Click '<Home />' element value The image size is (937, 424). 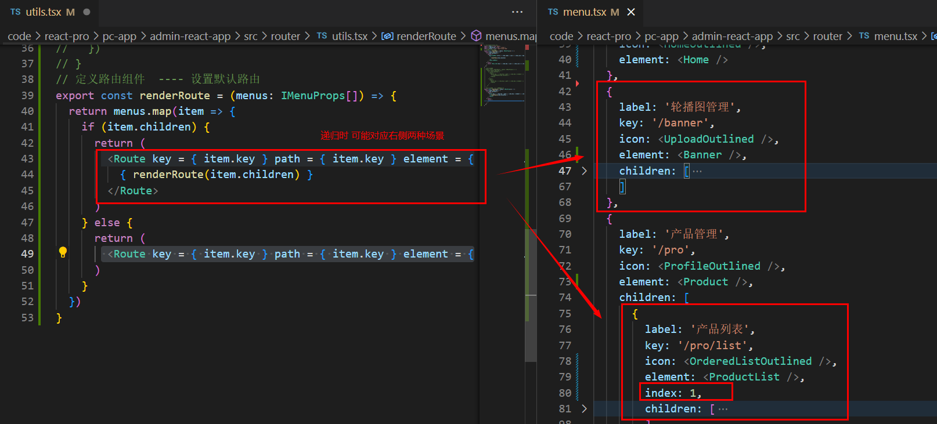(702, 59)
